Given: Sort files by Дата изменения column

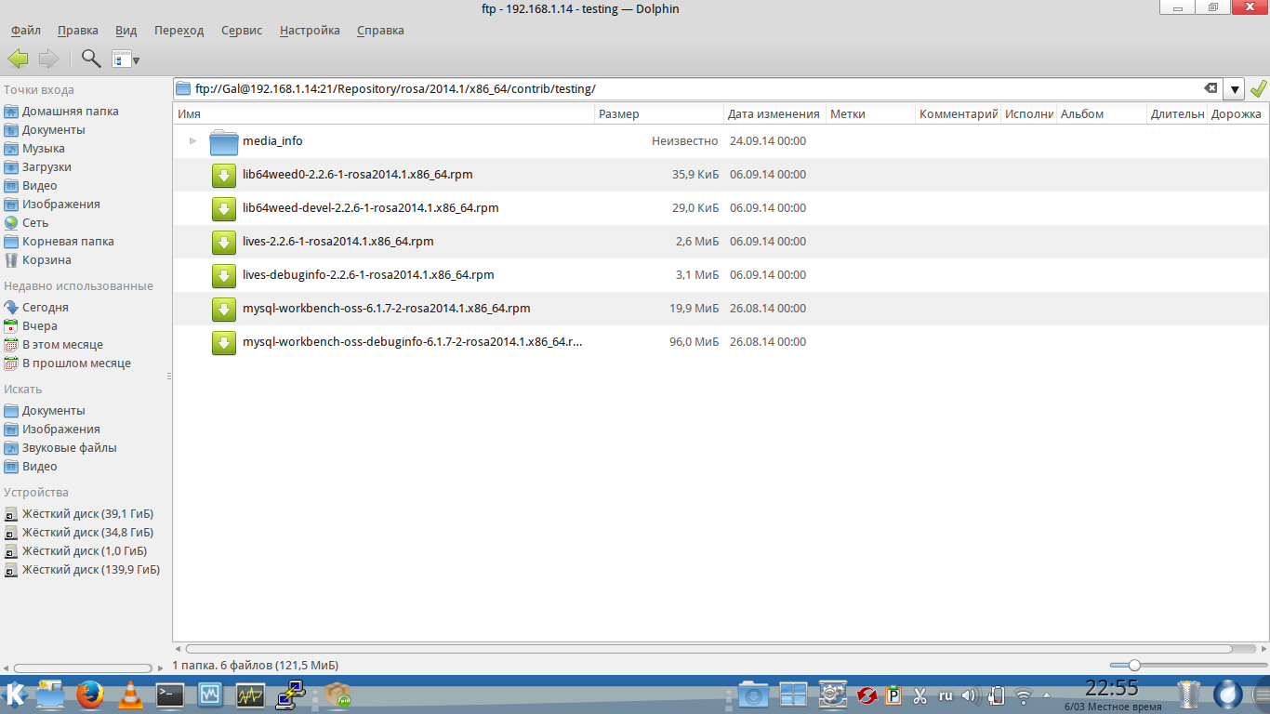Looking at the screenshot, I should (x=774, y=113).
